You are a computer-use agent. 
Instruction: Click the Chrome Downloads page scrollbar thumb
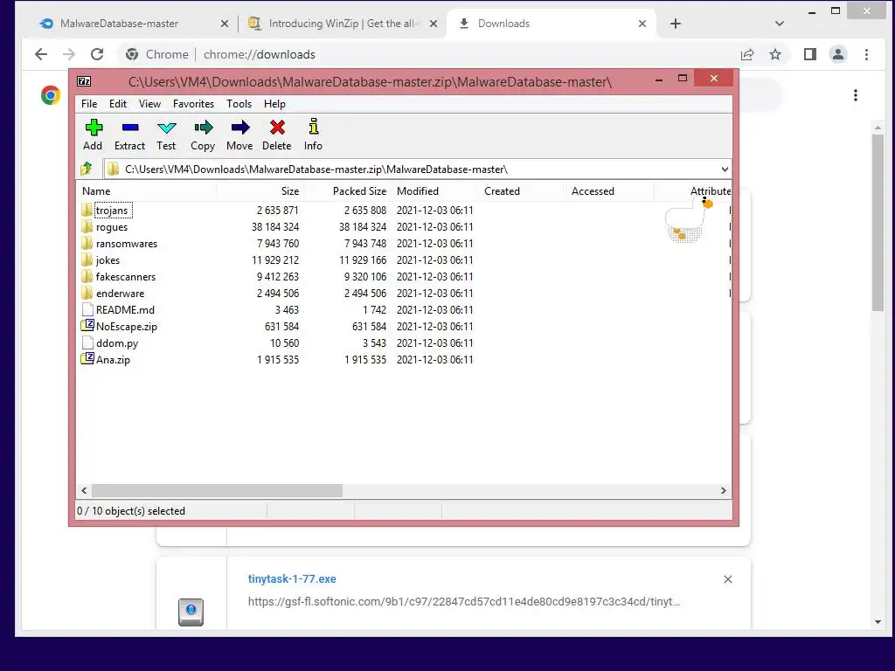click(878, 223)
